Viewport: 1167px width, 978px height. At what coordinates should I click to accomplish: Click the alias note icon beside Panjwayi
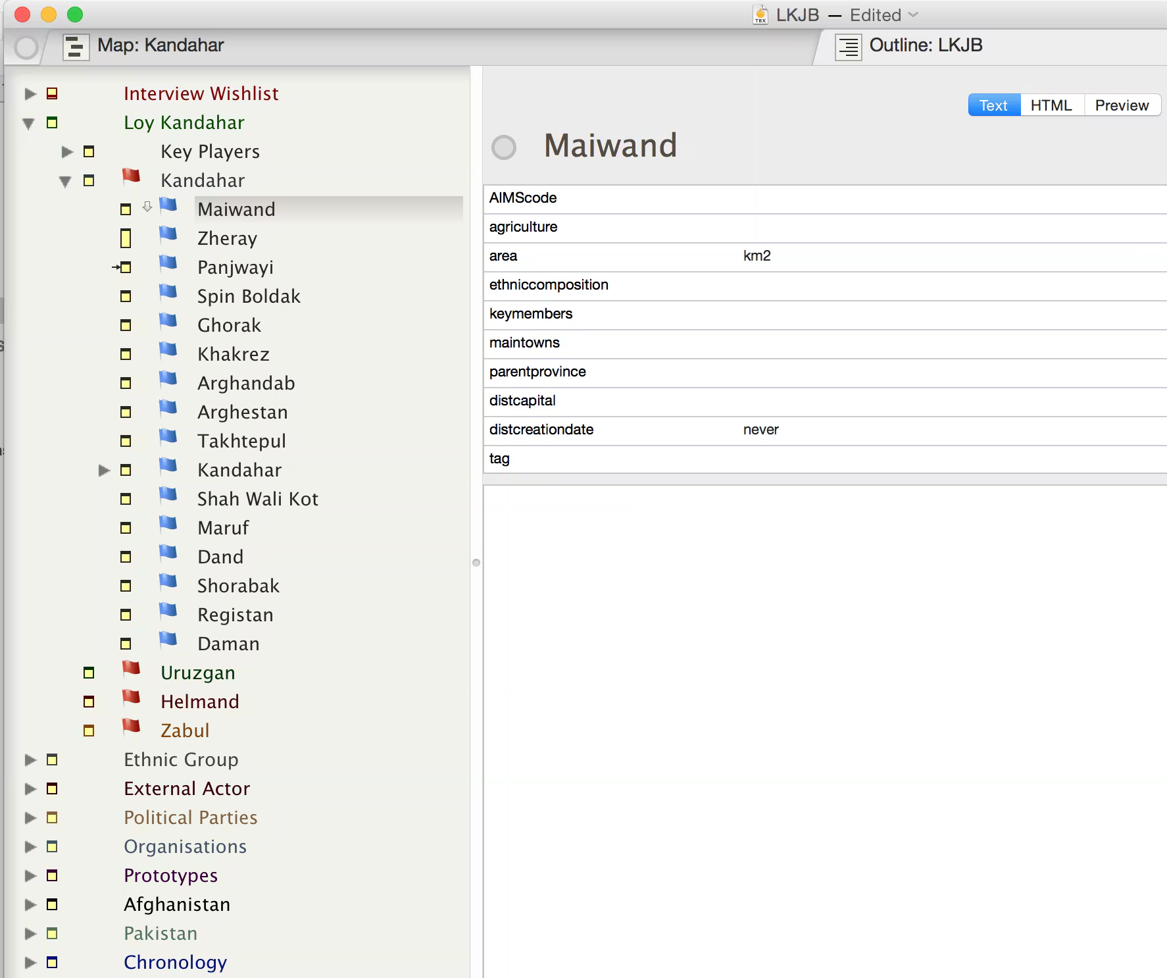(123, 267)
